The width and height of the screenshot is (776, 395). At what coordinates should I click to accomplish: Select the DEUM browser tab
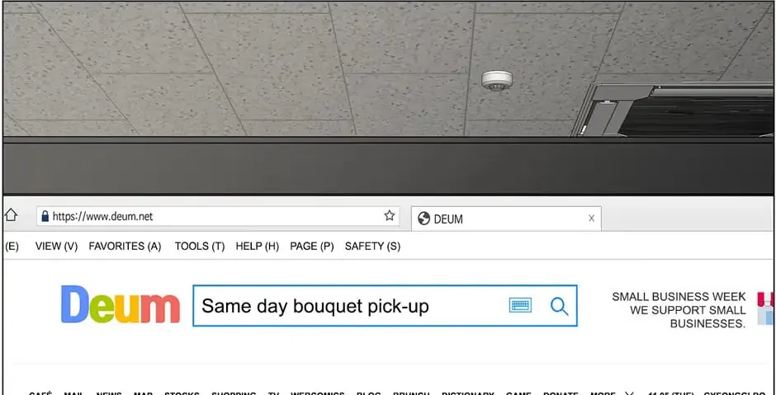pos(506,219)
